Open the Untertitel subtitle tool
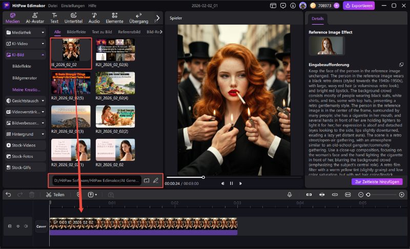 click(73, 18)
